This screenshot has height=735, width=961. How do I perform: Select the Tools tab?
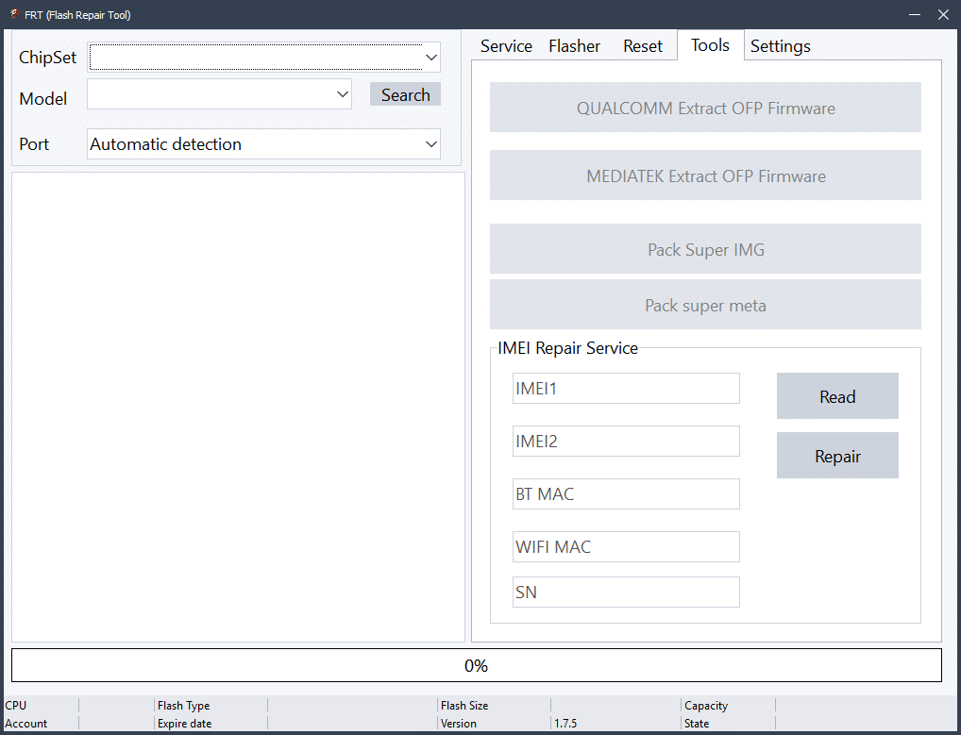710,44
